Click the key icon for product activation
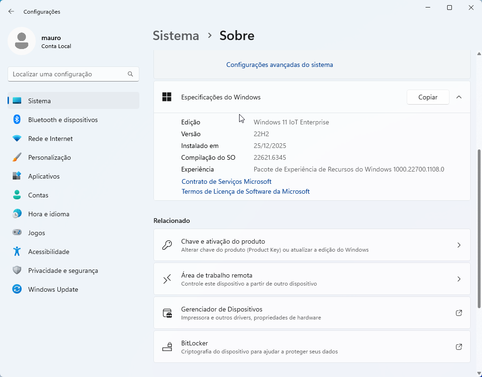 click(x=167, y=245)
